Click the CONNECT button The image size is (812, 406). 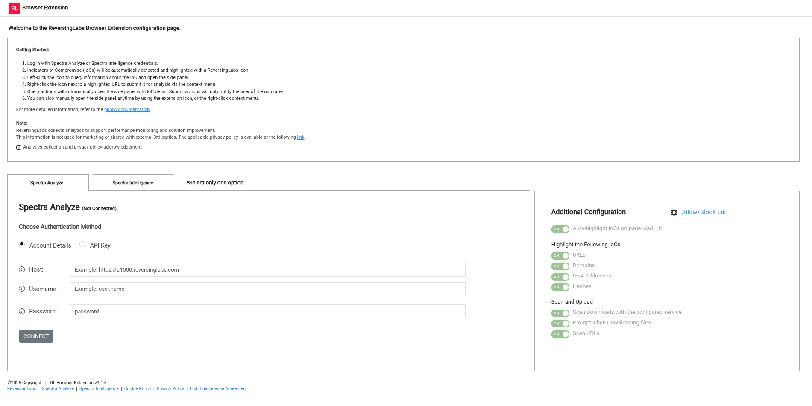pos(36,336)
